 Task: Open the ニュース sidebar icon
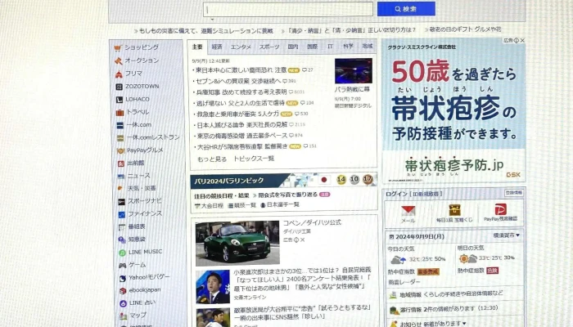pyautogui.click(x=121, y=177)
